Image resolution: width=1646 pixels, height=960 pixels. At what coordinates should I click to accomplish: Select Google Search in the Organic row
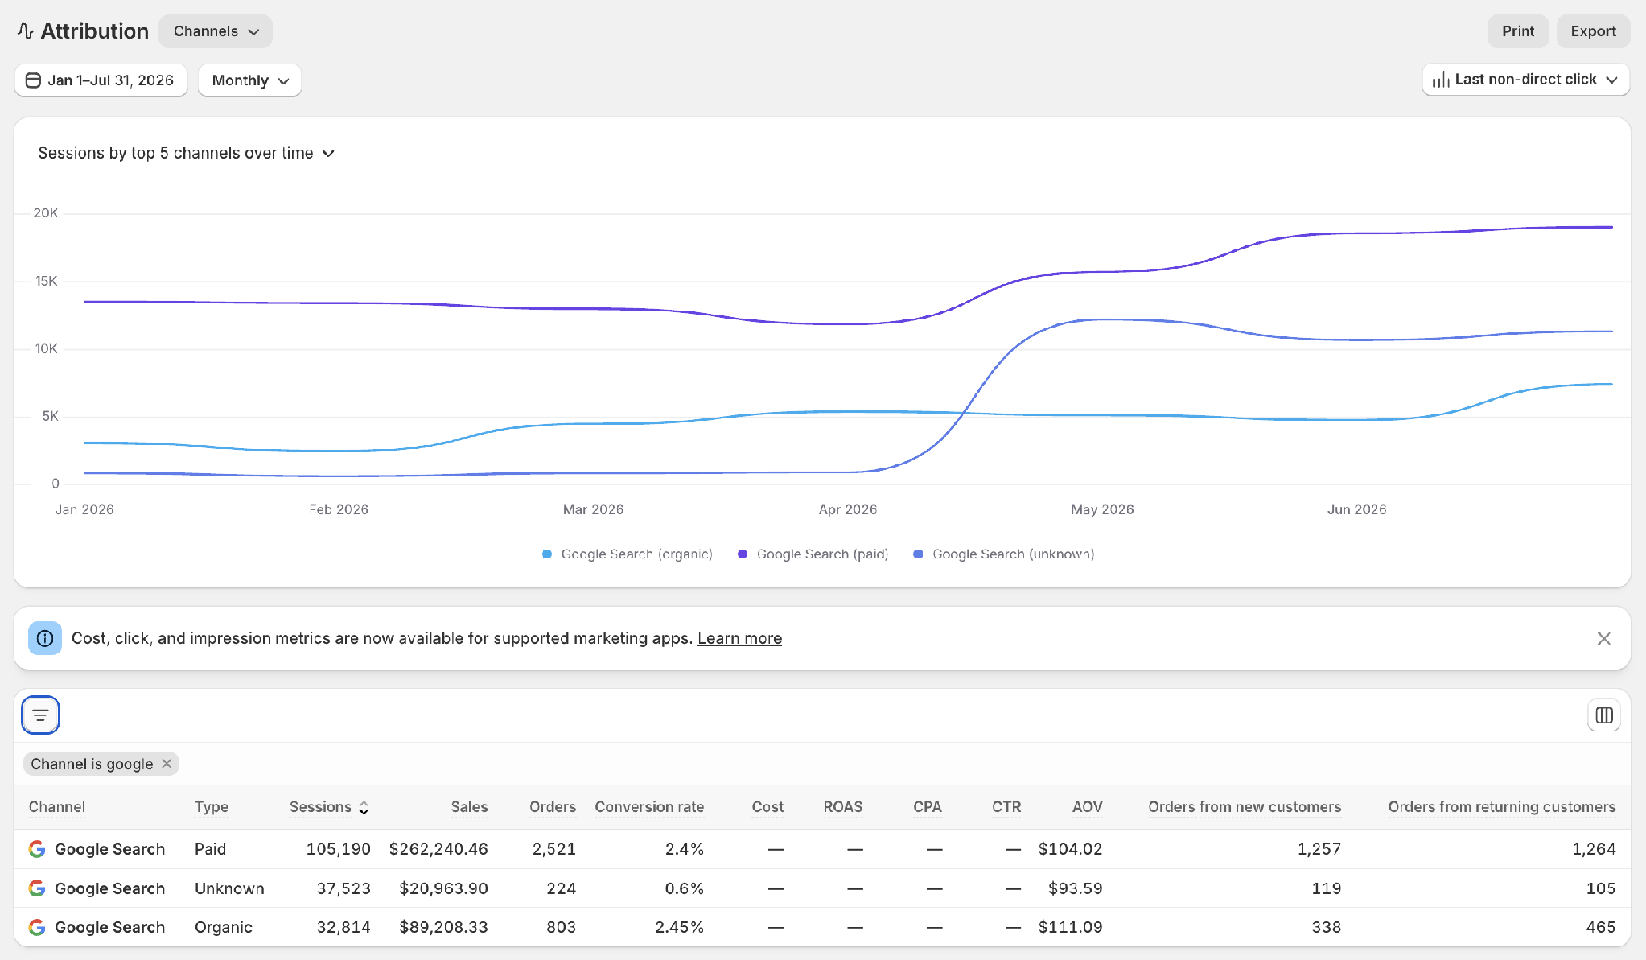109,927
